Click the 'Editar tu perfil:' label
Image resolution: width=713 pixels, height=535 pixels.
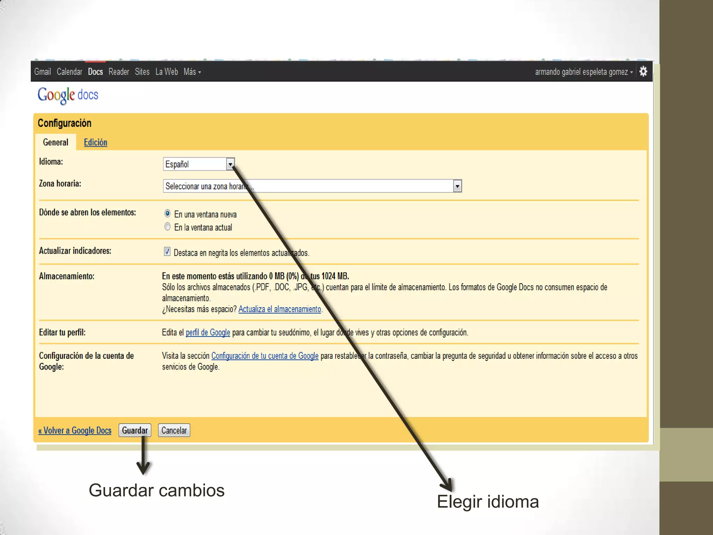coord(62,332)
